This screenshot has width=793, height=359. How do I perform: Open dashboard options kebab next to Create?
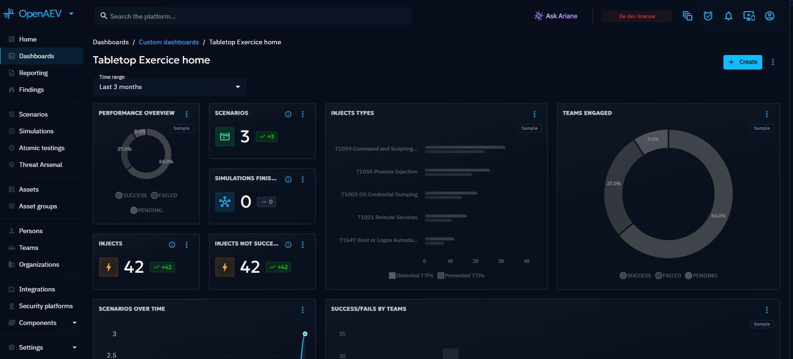coord(773,62)
